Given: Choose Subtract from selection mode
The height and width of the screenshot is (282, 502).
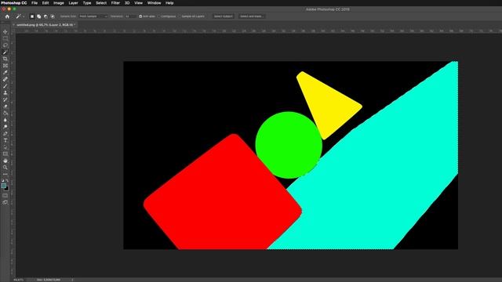Looking at the screenshot, I should pyautogui.click(x=45, y=16).
